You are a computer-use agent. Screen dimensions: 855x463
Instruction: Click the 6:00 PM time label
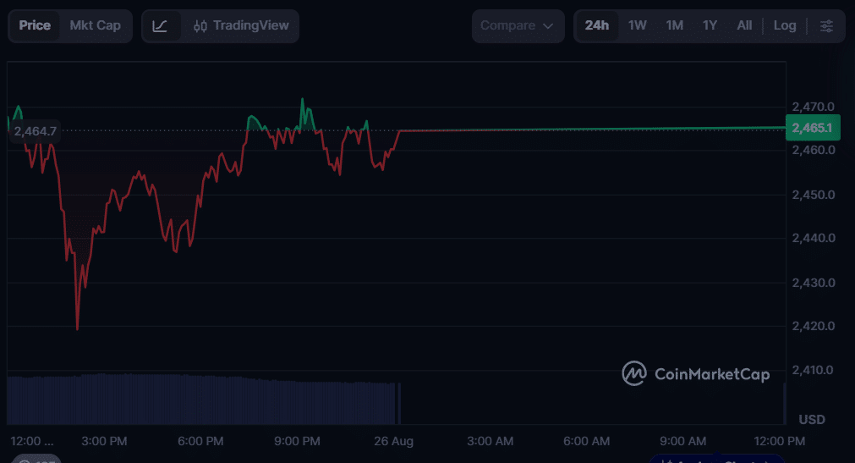click(200, 441)
